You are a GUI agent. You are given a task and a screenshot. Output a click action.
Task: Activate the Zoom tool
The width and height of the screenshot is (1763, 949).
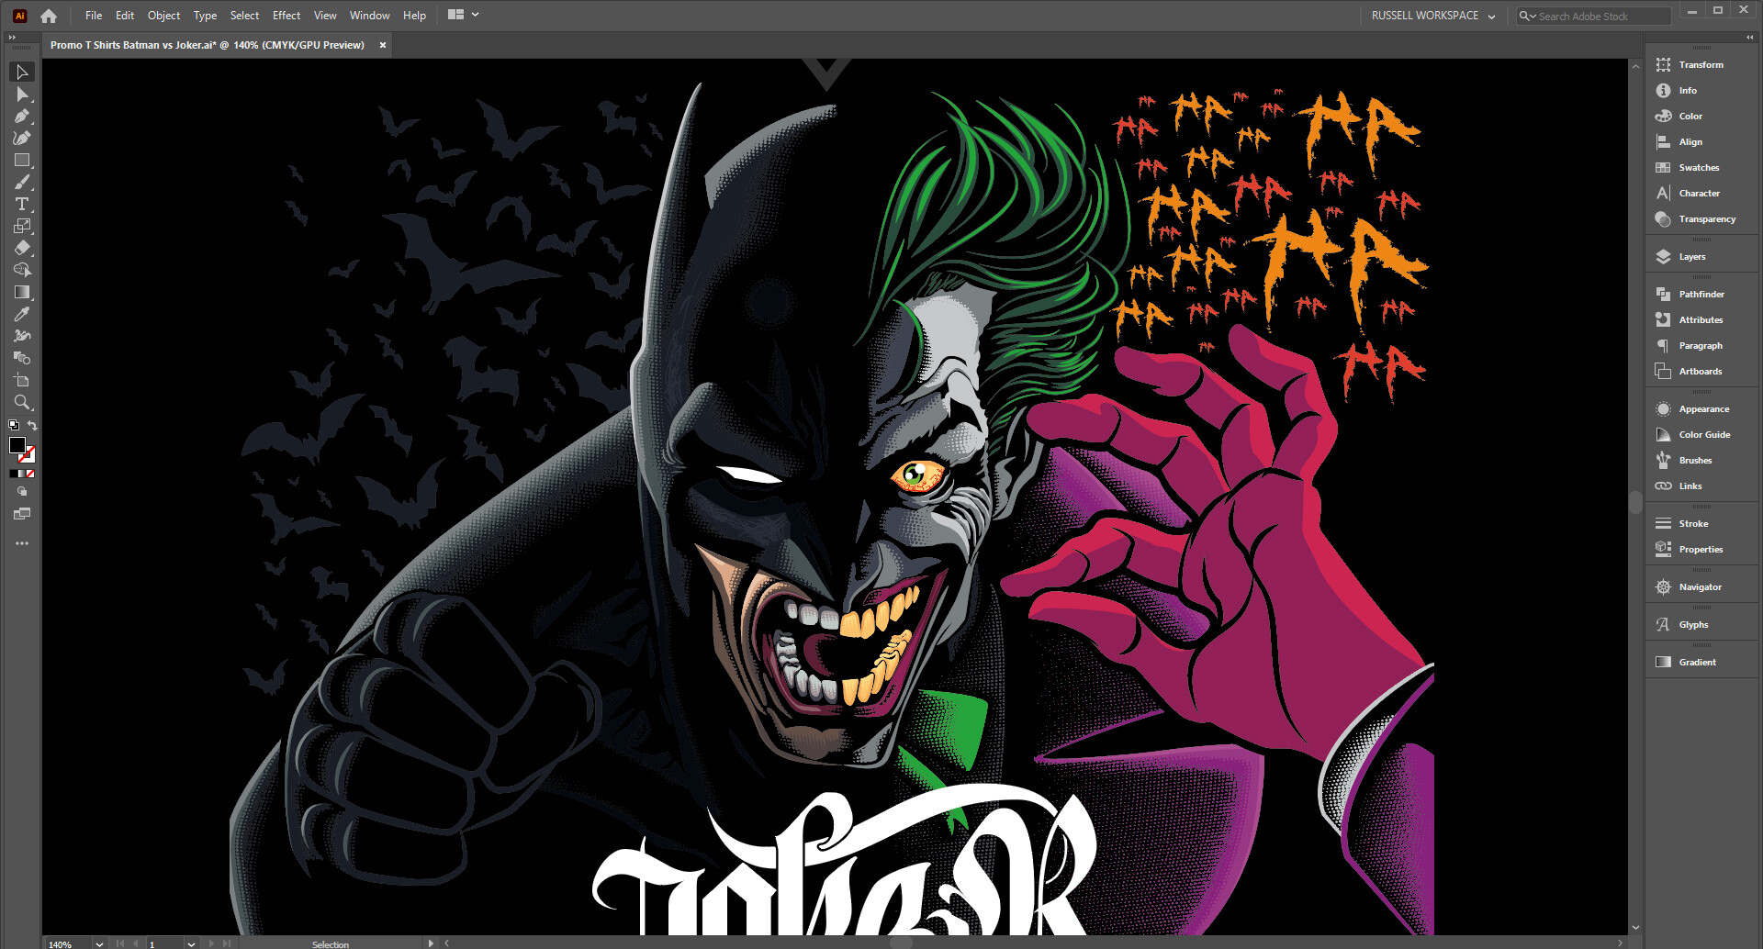[x=20, y=402]
